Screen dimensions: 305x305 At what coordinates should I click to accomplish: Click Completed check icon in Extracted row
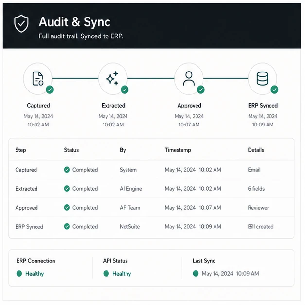[67, 188]
